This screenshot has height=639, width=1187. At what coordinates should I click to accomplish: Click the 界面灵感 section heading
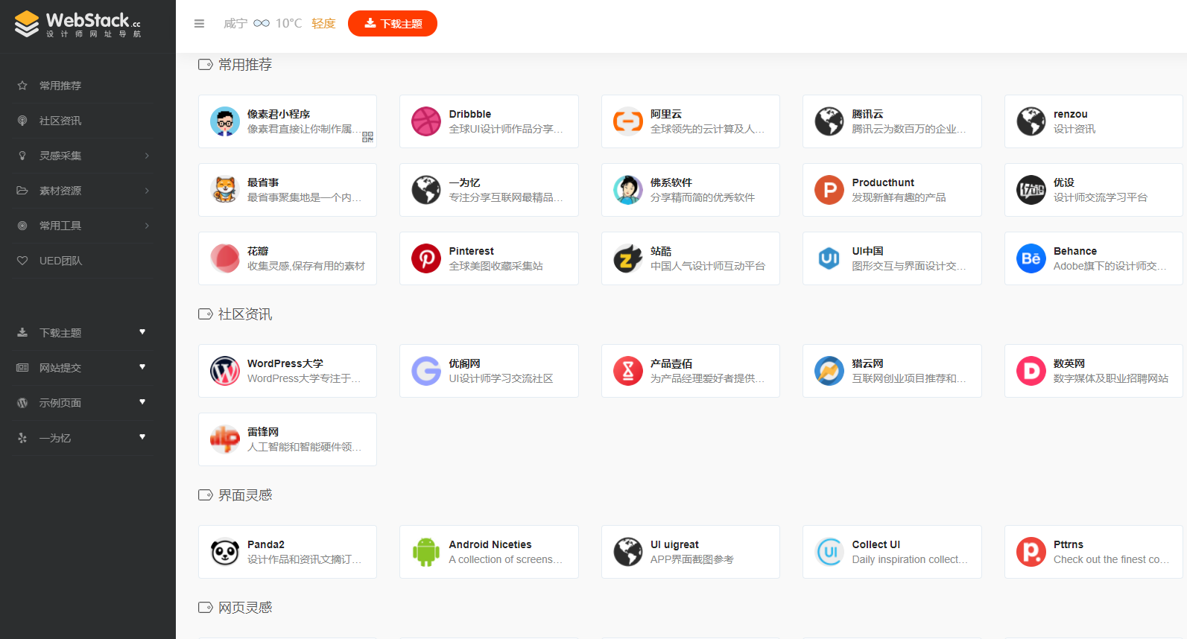pyautogui.click(x=245, y=495)
